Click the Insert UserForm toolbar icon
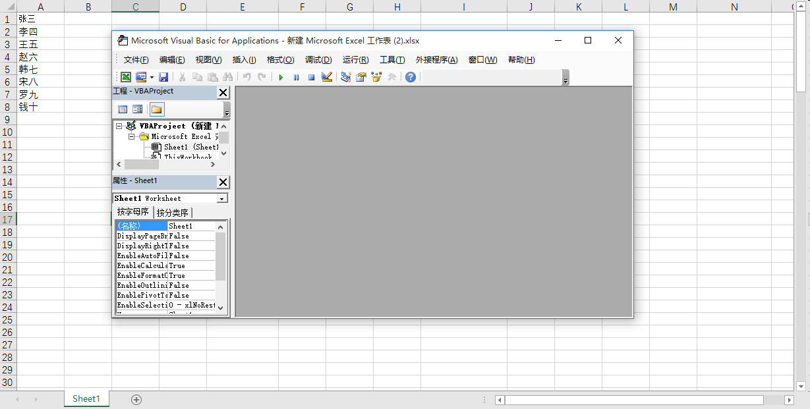This screenshot has width=810, height=409. pos(141,77)
